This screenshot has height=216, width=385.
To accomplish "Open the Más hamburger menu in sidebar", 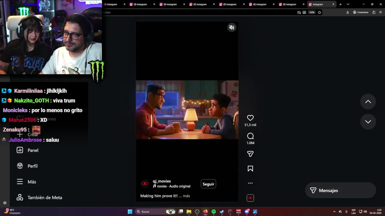I will pyautogui.click(x=32, y=182).
